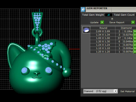Click the green arrow for the 1.34 X 1.34 row

coord(135,35)
